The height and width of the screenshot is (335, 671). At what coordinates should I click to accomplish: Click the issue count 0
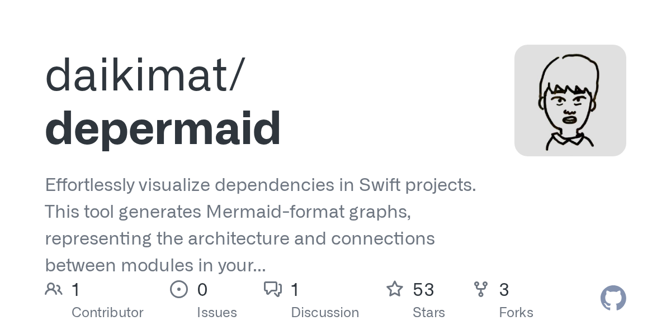(x=202, y=290)
